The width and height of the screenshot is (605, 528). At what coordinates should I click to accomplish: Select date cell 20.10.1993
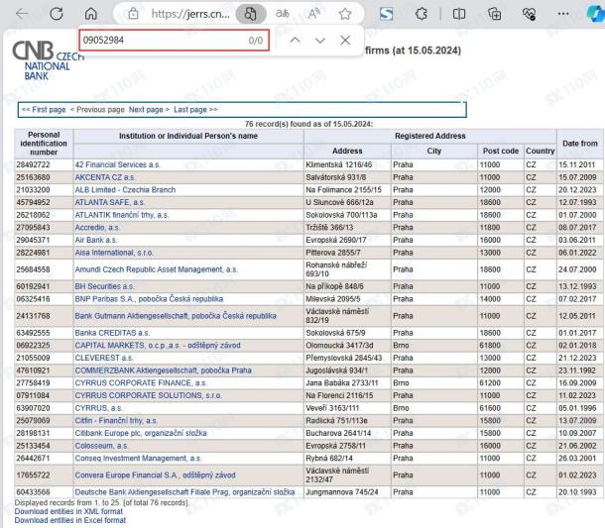click(577, 491)
